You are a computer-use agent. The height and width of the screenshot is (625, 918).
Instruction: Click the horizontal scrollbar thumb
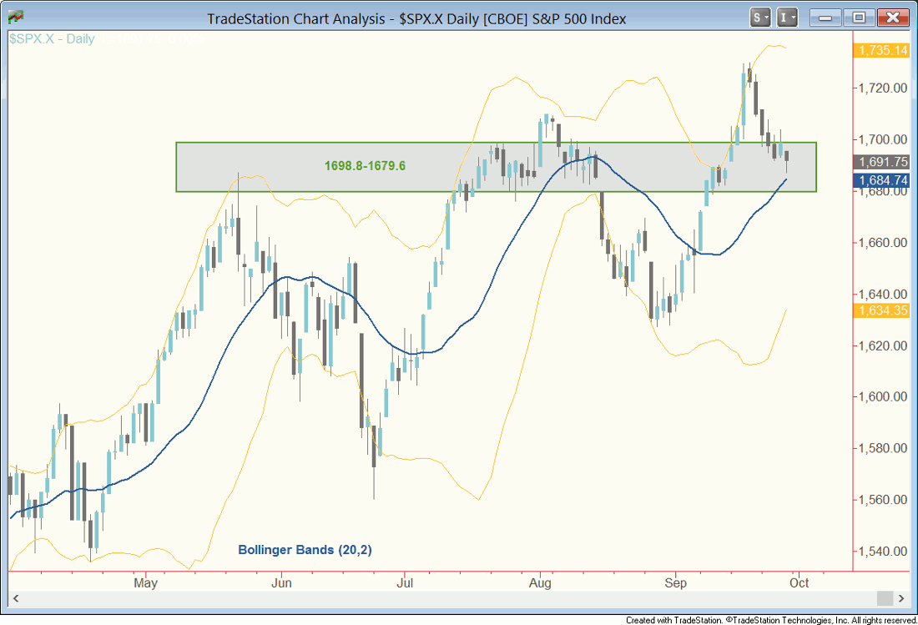pos(885,598)
